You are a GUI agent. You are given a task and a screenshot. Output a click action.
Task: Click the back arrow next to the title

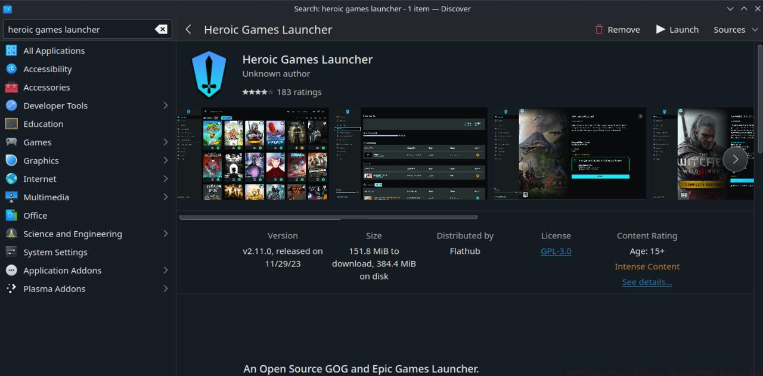click(x=188, y=29)
